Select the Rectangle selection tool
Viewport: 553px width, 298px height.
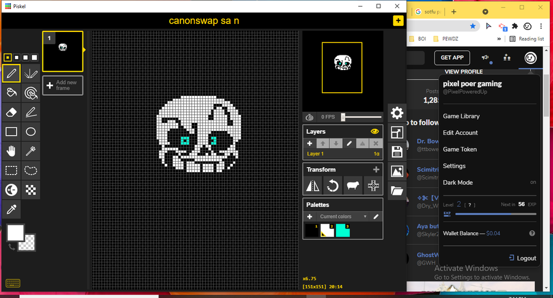(11, 170)
